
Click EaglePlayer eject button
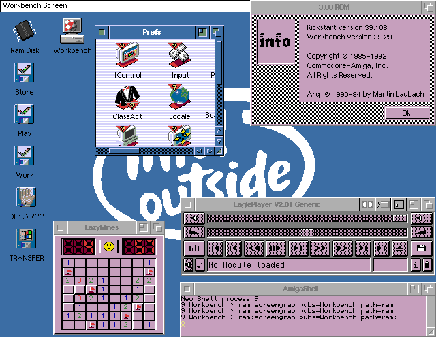400,248
